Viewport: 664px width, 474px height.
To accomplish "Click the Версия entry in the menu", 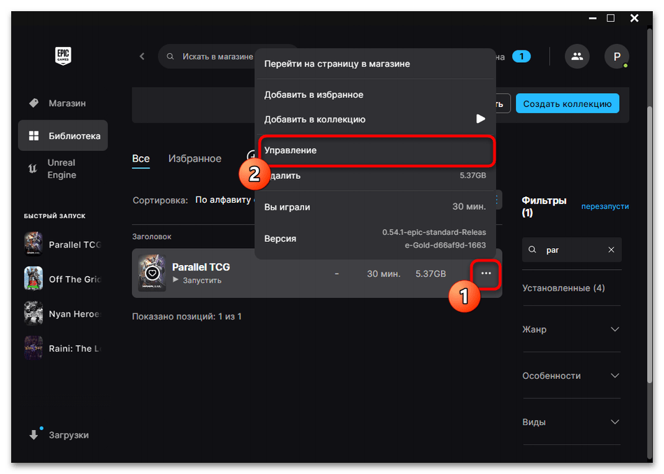I will [375, 238].
